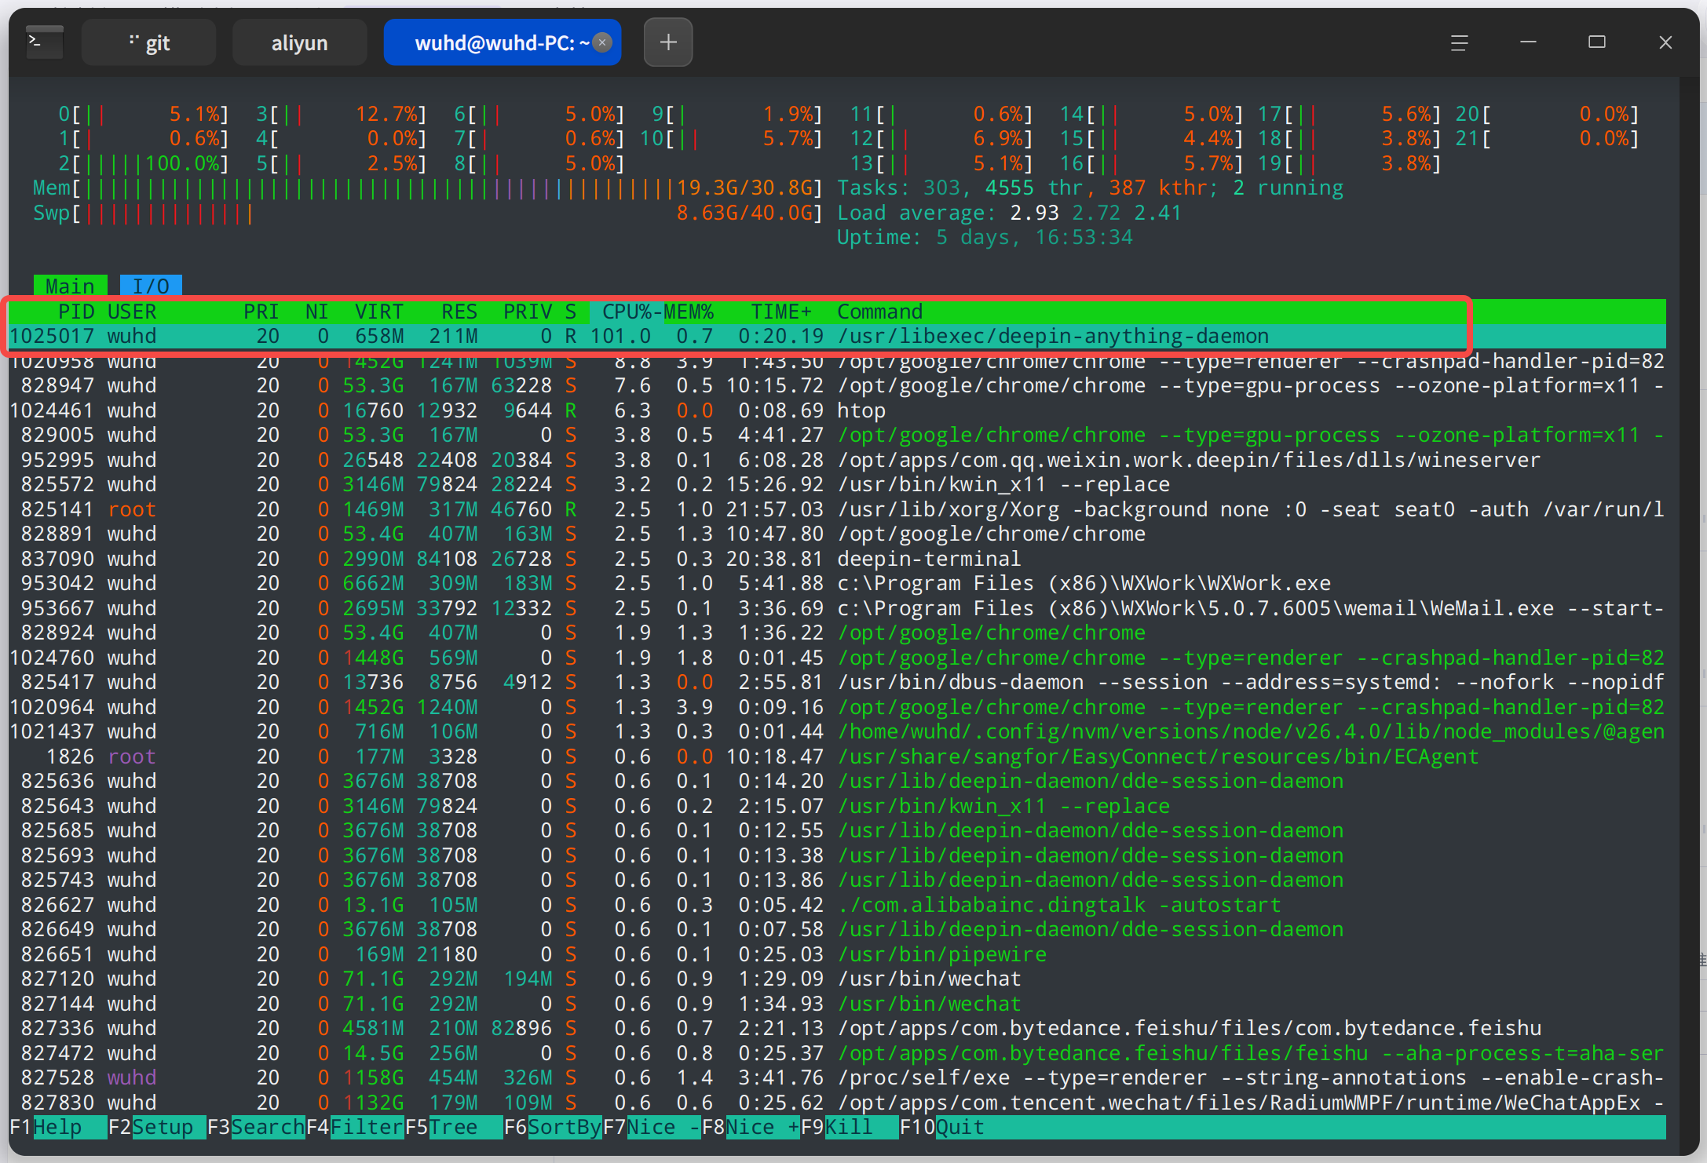Select the wineserver process row
The width and height of the screenshot is (1707, 1163).
(x=837, y=460)
